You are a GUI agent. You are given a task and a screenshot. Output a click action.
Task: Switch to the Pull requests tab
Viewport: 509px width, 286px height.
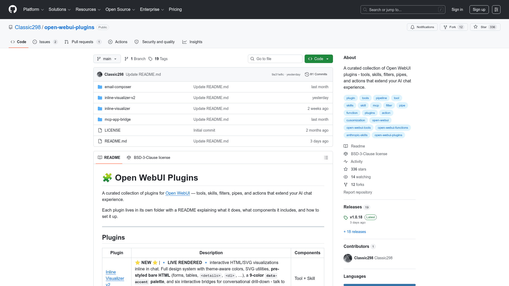click(83, 42)
